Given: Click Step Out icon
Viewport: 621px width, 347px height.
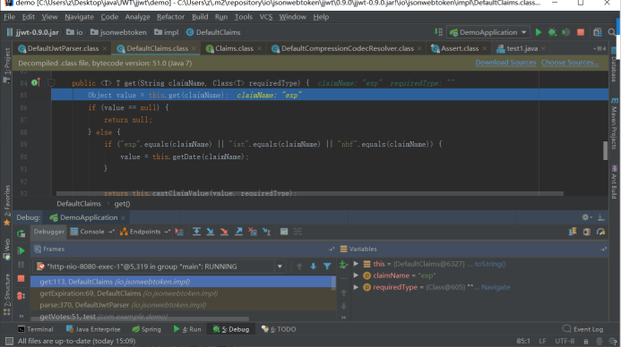Looking at the screenshot, I should point(238,232).
